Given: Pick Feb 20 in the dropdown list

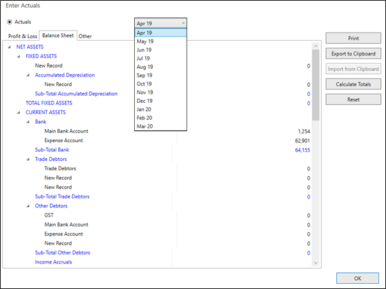Looking at the screenshot, I should [160, 118].
